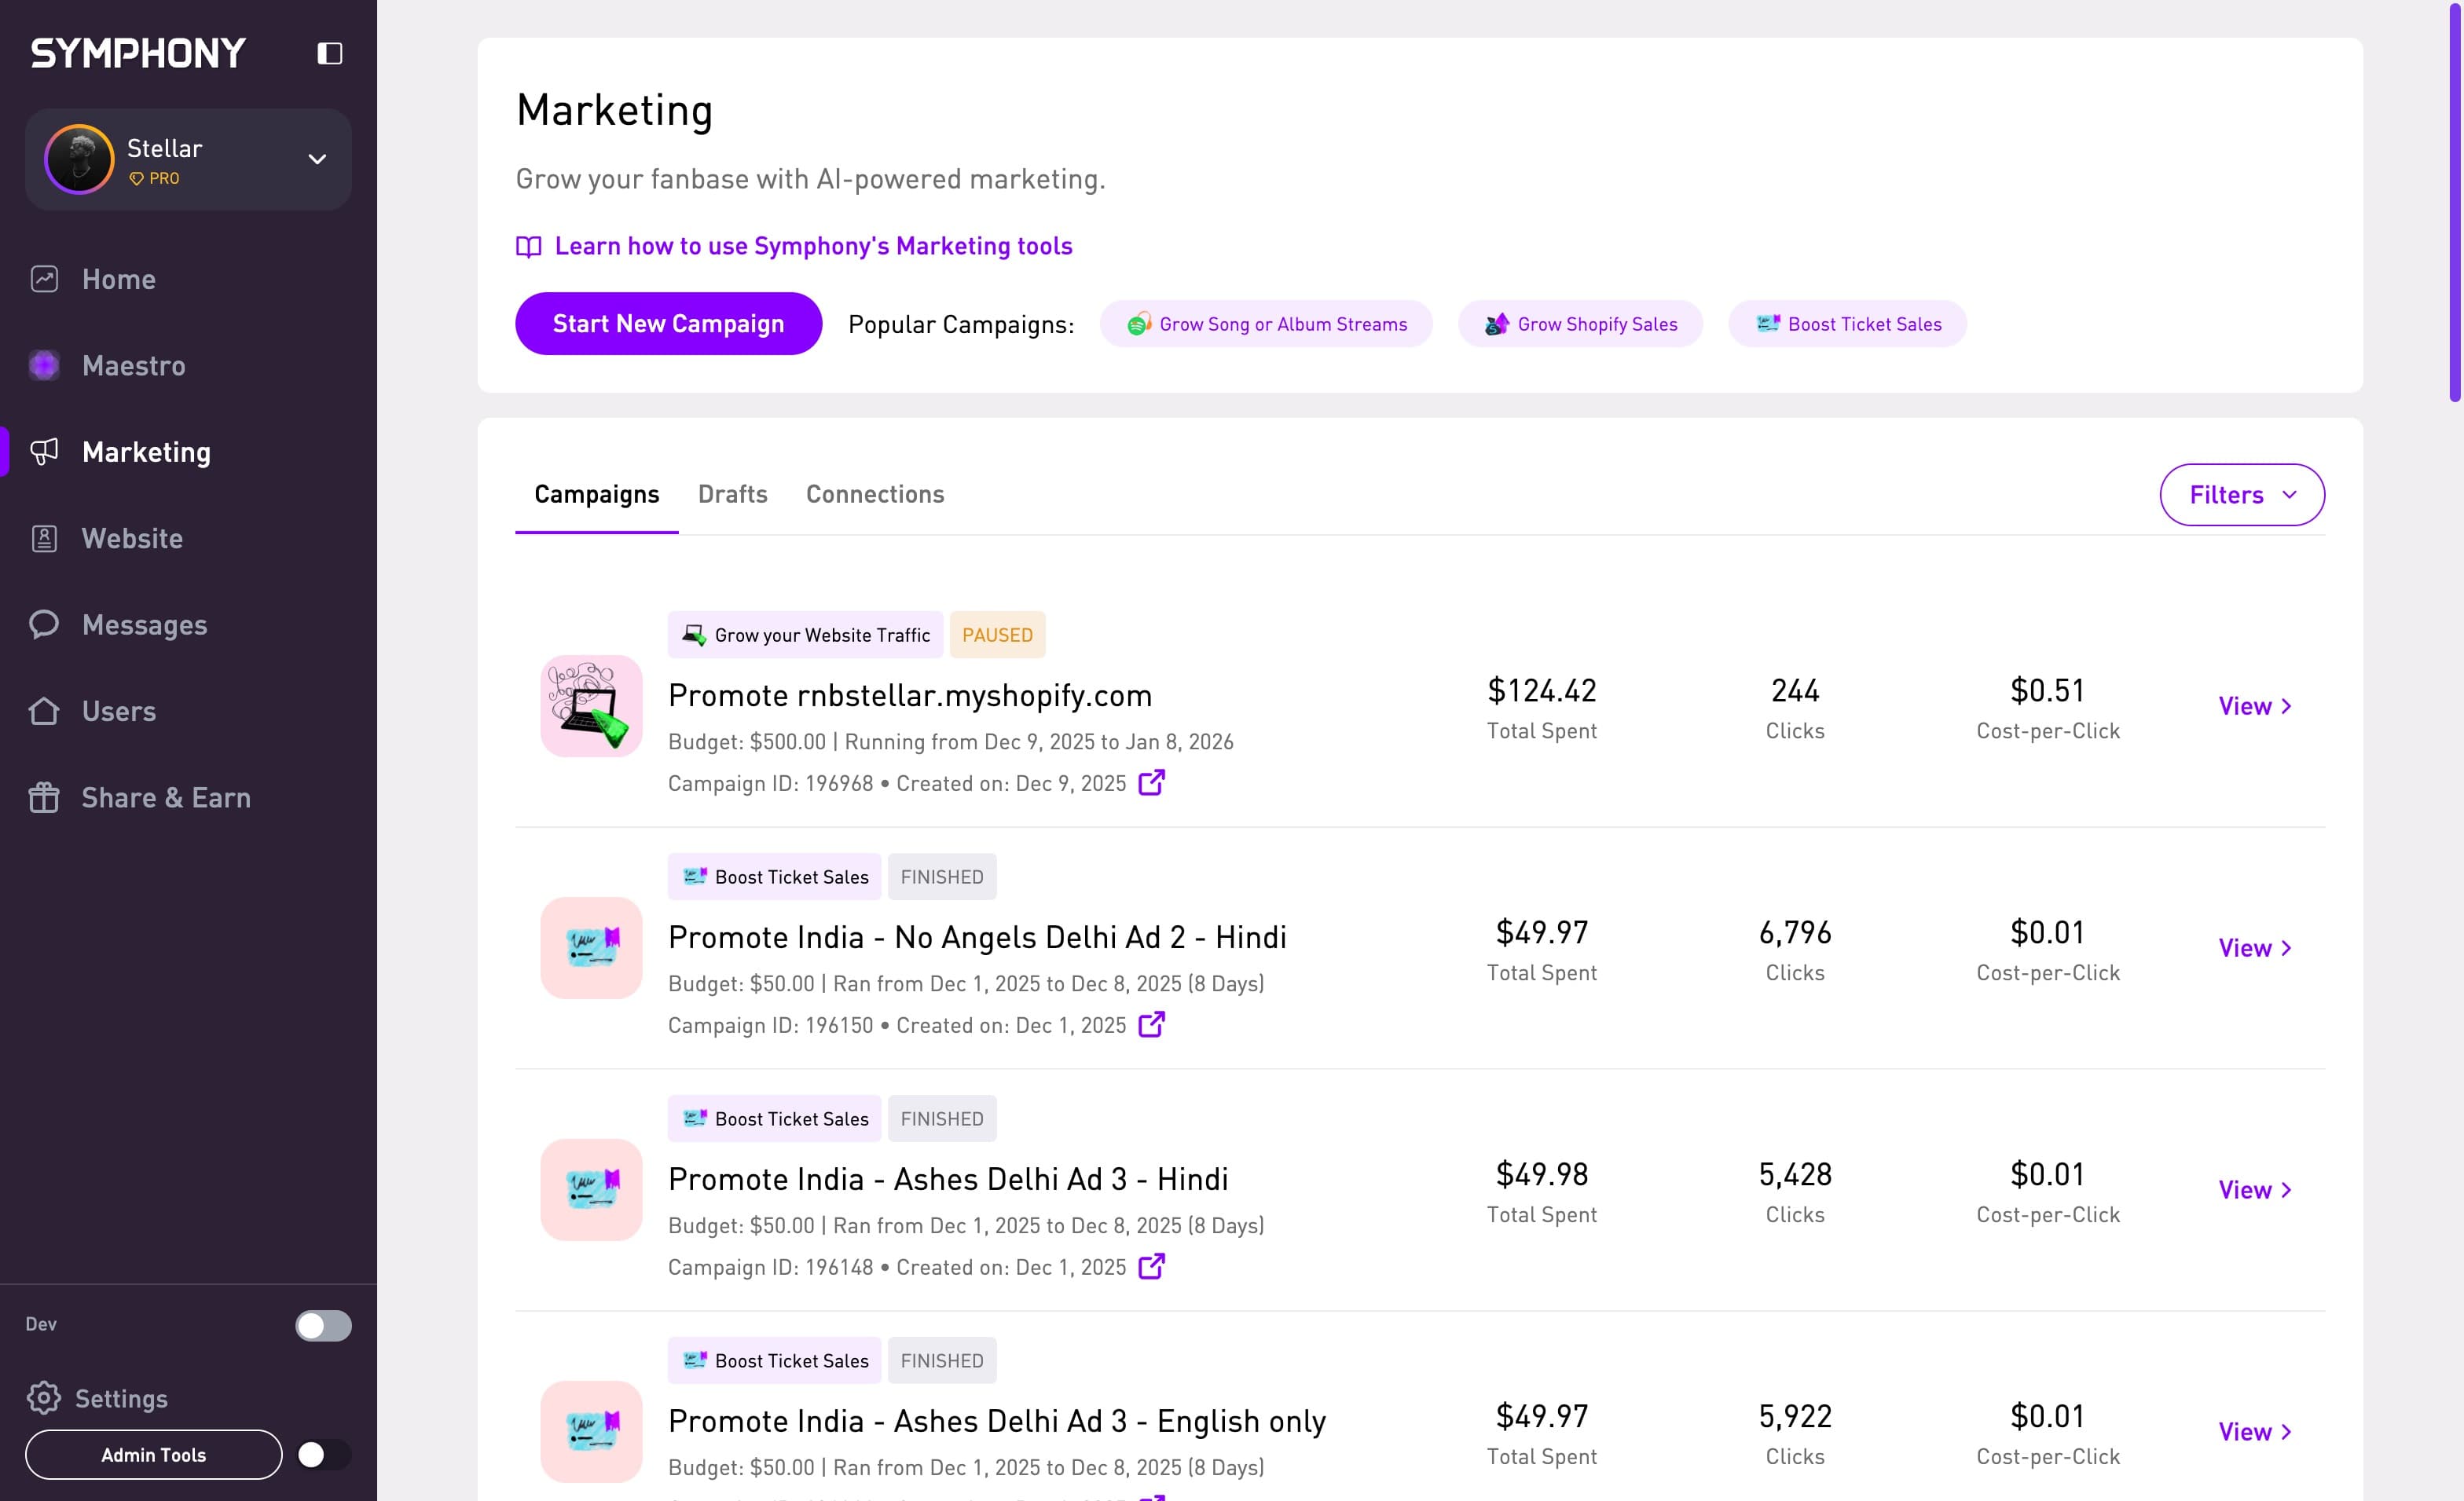Image resolution: width=2464 pixels, height=1501 pixels.
Task: Open Maestro purple orb icon
Action: click(44, 364)
